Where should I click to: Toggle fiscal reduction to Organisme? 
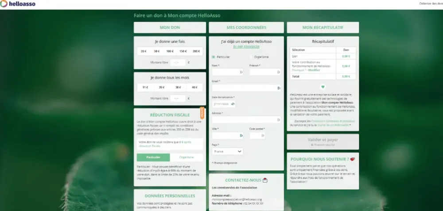[x=187, y=157]
